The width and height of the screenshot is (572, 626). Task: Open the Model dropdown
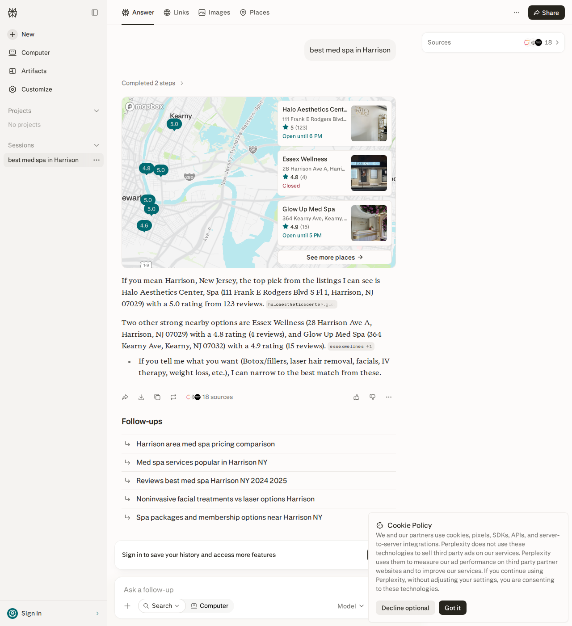point(350,606)
